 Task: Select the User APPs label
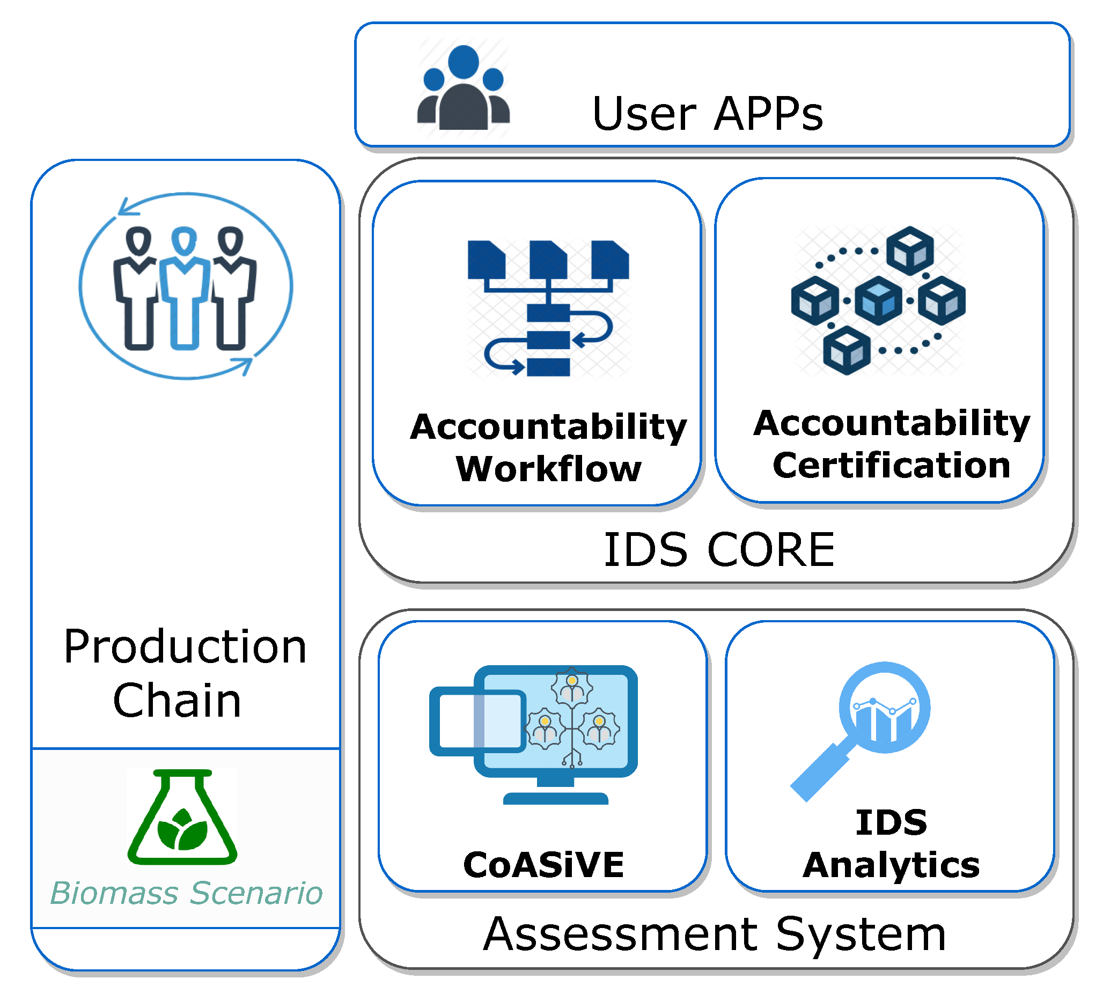click(x=708, y=114)
